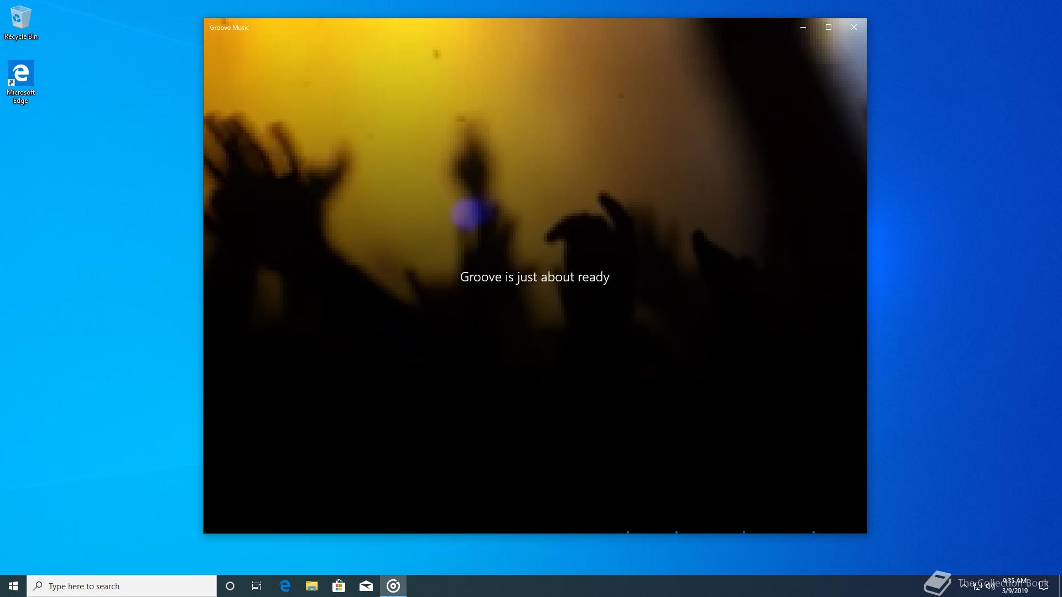Click the 'Groove is just about ready' text

(535, 277)
